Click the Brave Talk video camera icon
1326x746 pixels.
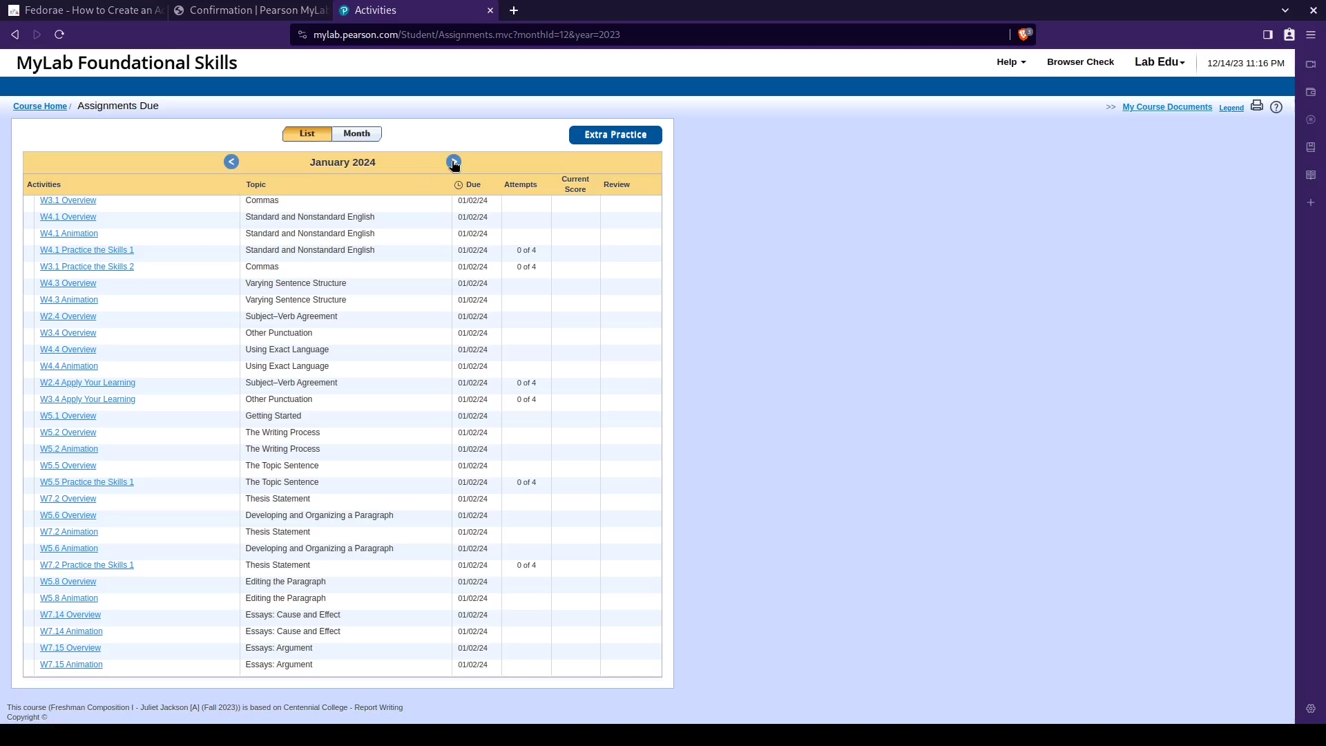click(1310, 64)
